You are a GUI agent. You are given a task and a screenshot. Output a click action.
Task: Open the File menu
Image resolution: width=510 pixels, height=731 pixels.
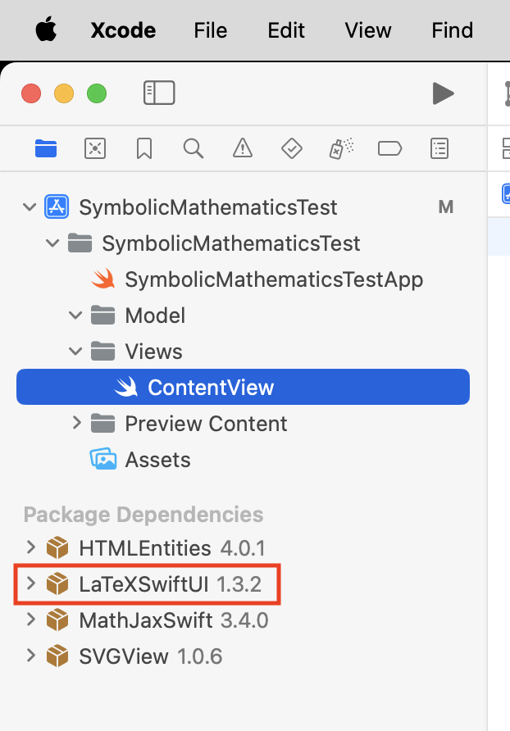coord(211,30)
